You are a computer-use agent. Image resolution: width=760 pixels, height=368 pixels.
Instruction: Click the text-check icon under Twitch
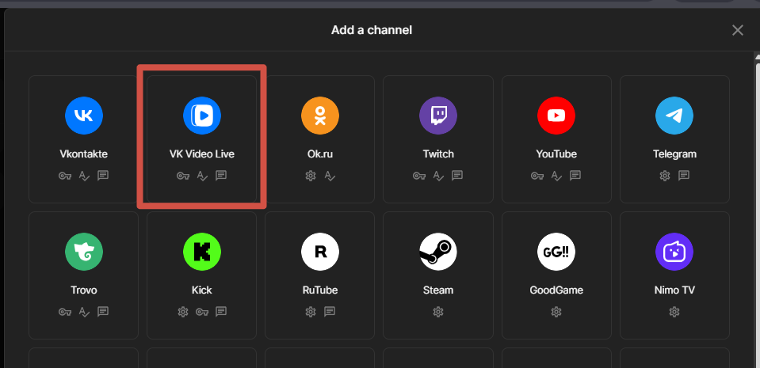point(438,176)
